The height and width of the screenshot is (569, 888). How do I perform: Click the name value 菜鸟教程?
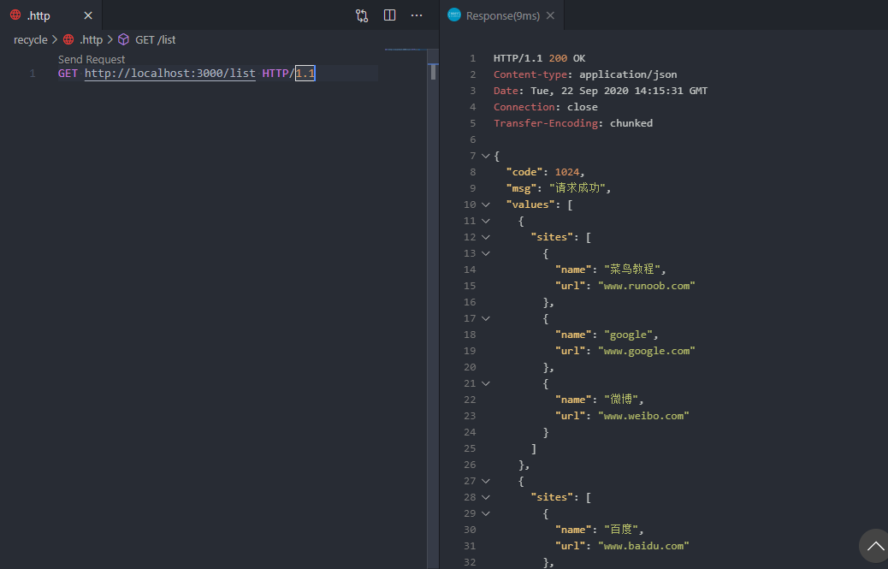pos(632,270)
